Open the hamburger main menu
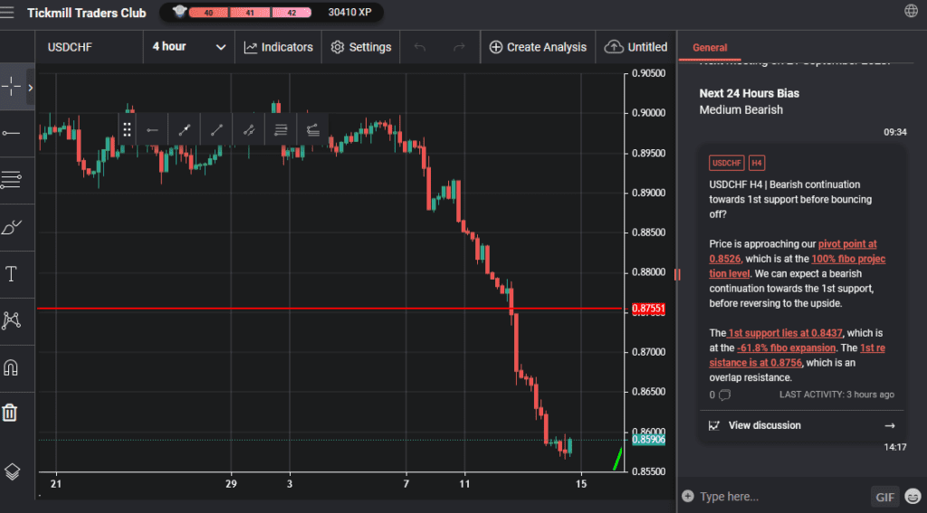 (x=8, y=13)
